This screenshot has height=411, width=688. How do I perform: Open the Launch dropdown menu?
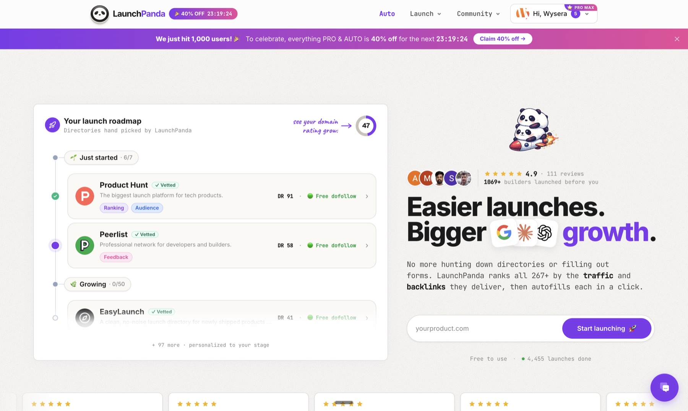425,14
